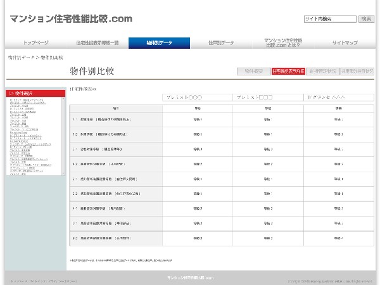Click the footer マンション住宅性能比較.com logo
This screenshot has width=380, height=285.
tap(190, 278)
